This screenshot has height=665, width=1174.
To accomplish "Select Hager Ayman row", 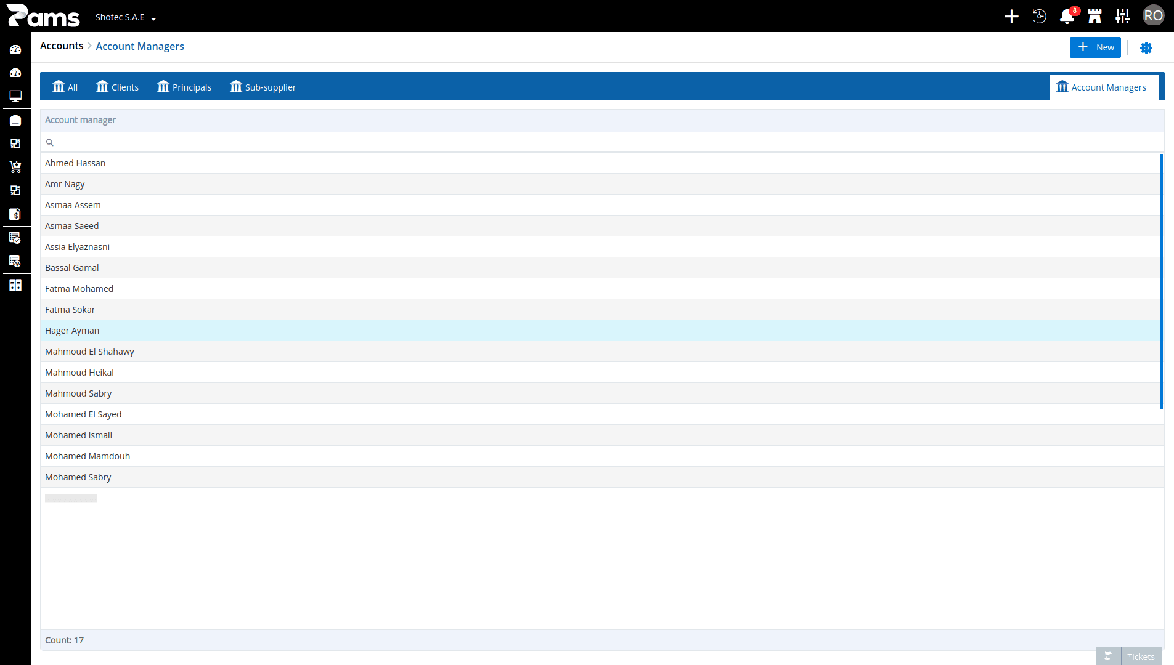I will pyautogui.click(x=601, y=331).
